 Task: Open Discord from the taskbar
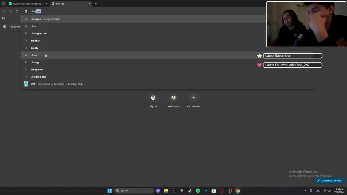pyautogui.click(x=158, y=191)
